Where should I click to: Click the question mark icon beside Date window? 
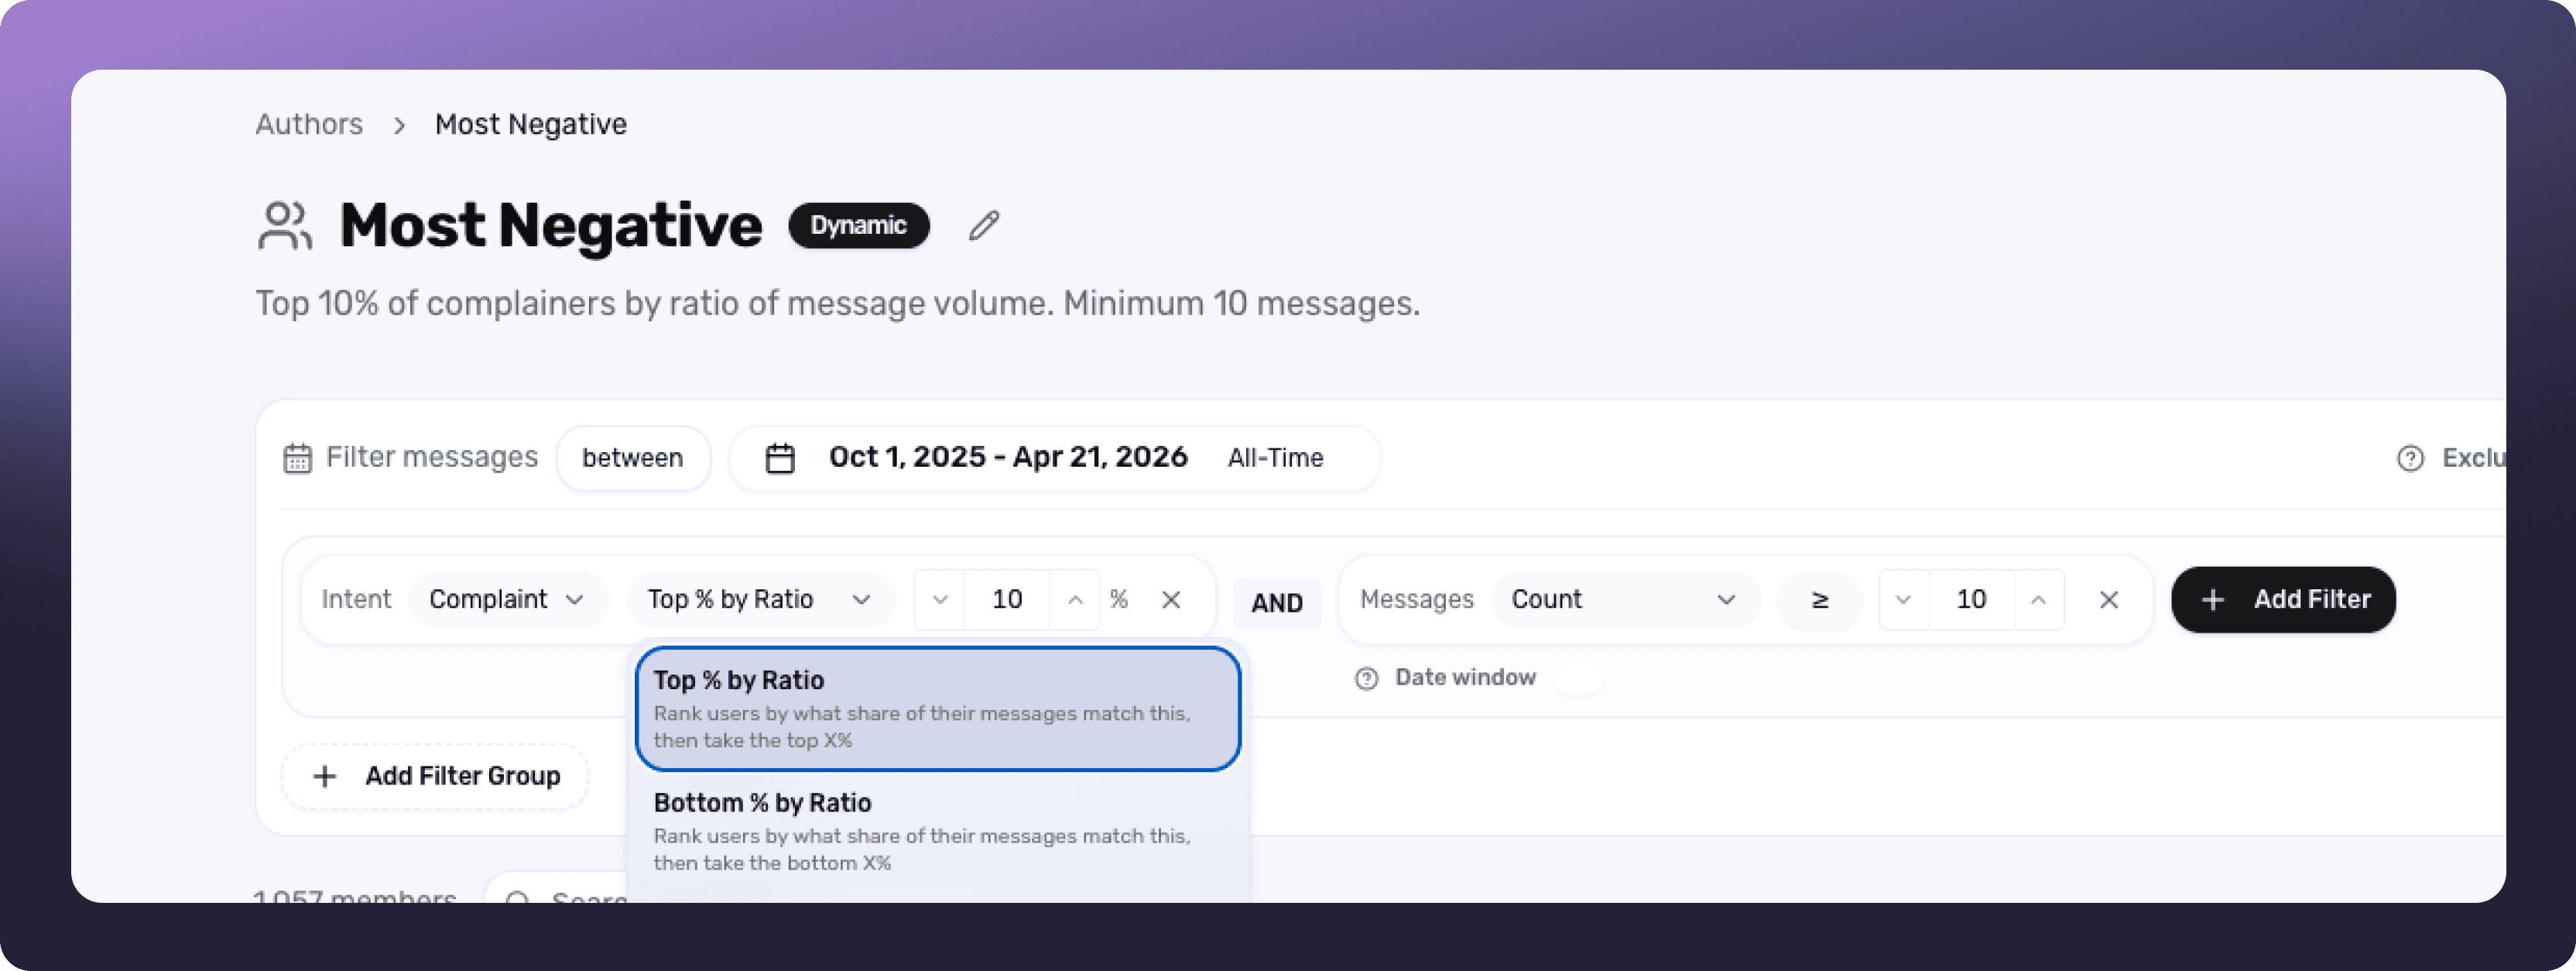[1367, 678]
